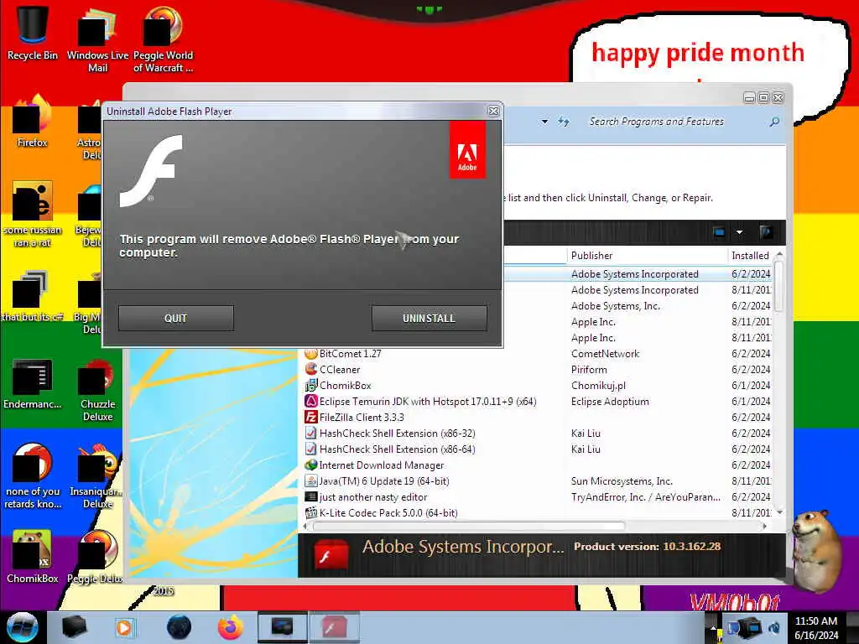The width and height of the screenshot is (859, 644).
Task: Select the Java(TM) 6 Update 19 icon
Action: point(310,480)
